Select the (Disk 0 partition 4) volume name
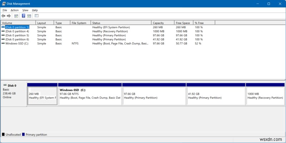The image size is (286, 143). (17, 31)
